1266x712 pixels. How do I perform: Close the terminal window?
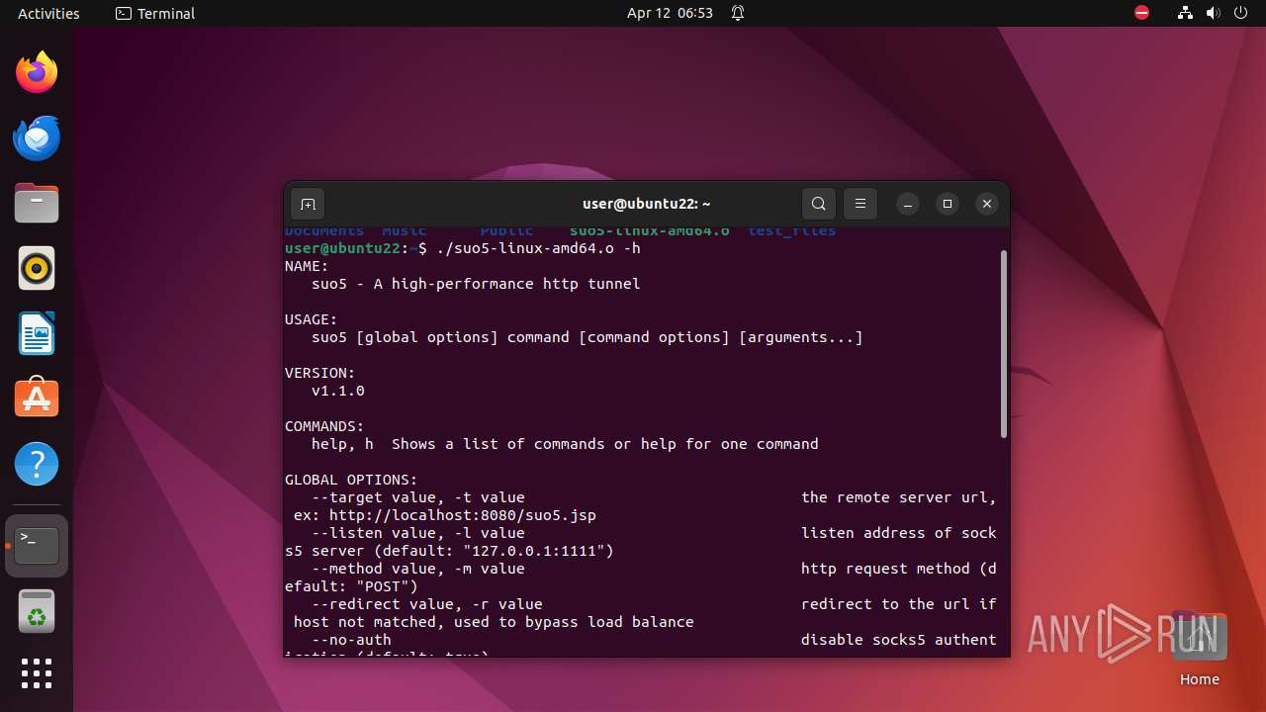[x=987, y=204]
